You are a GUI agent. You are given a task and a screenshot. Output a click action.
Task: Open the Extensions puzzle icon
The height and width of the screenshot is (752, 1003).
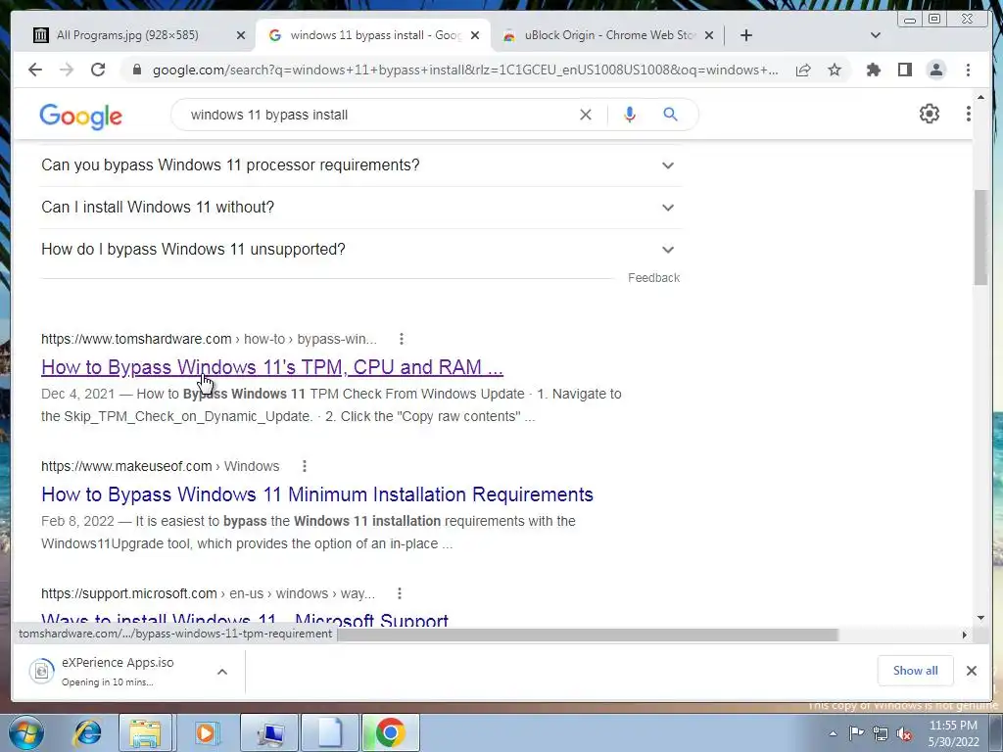pyautogui.click(x=873, y=70)
